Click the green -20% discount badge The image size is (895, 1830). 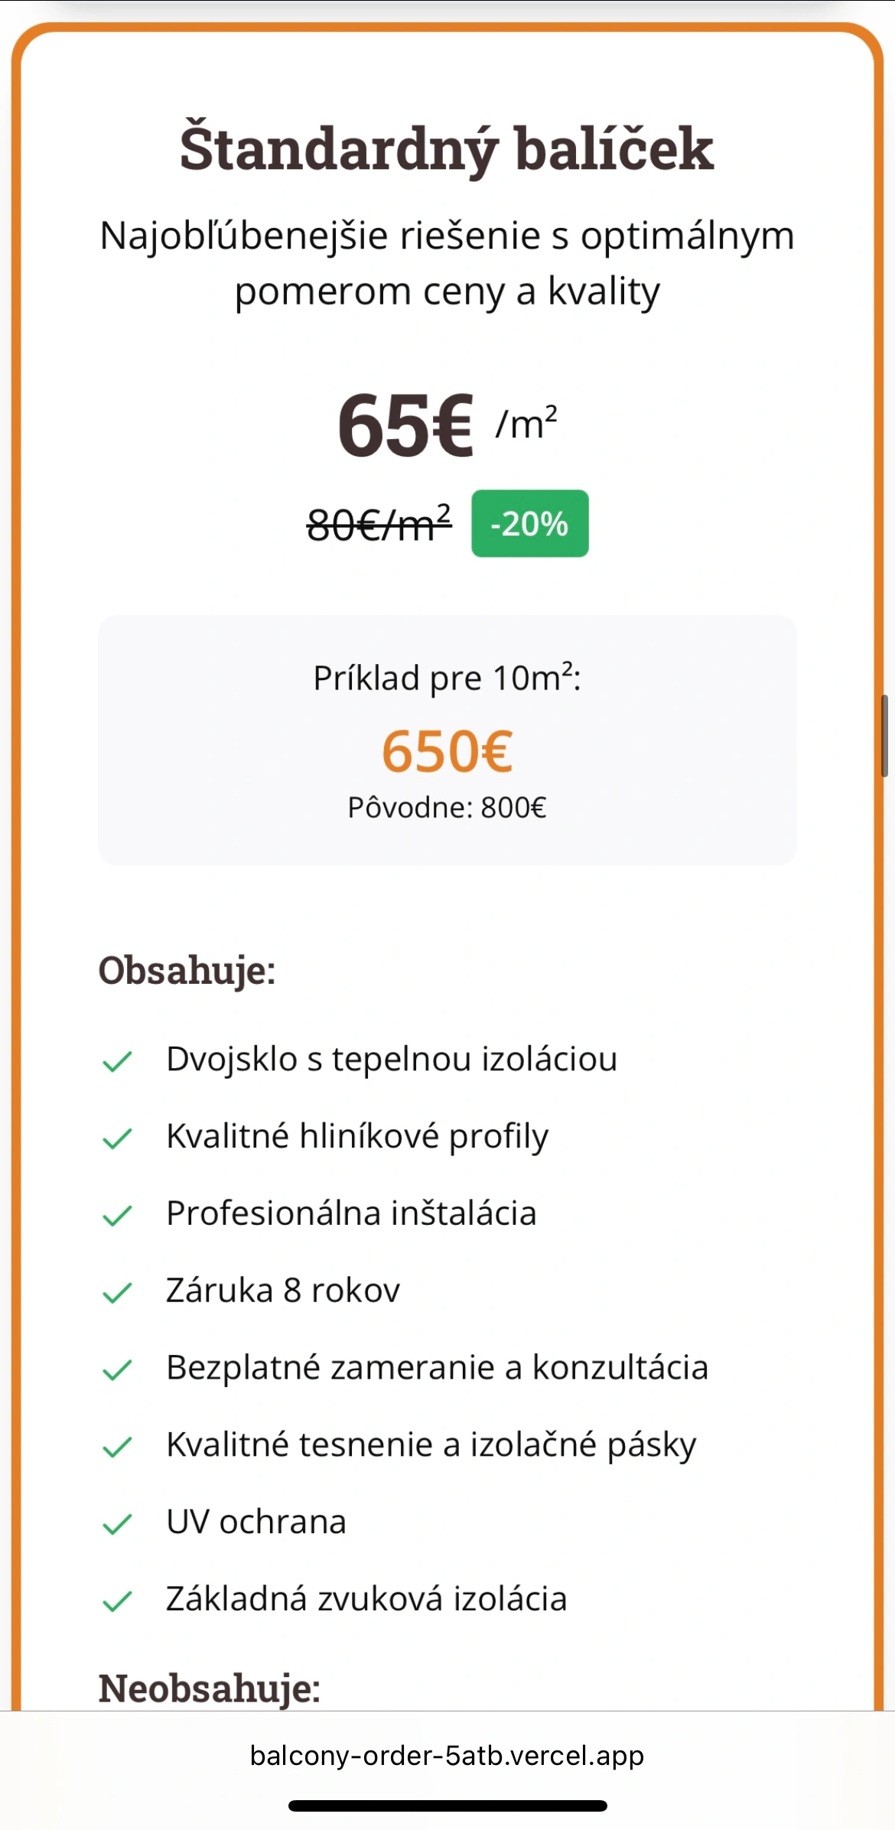(x=529, y=524)
